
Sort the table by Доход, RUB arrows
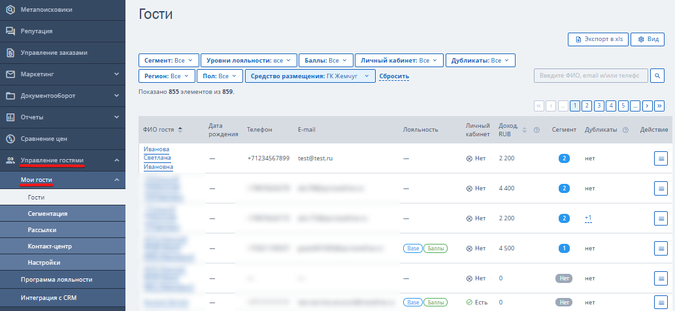coord(524,130)
